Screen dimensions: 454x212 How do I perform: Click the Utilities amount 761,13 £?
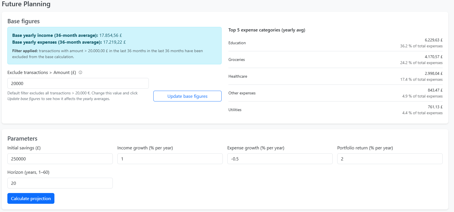(435, 107)
